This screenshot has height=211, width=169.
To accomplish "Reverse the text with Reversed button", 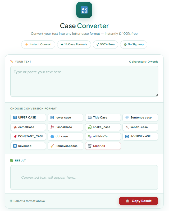I will click(28, 146).
